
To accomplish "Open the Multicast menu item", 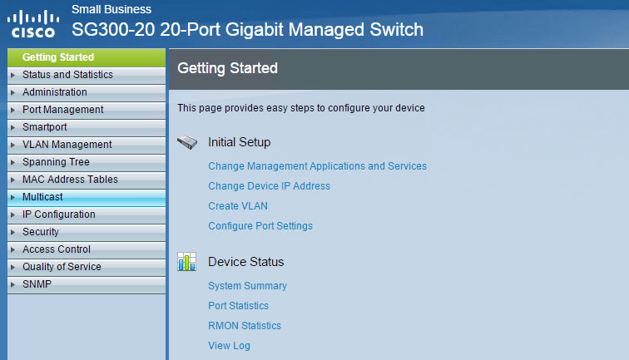I will coord(42,197).
